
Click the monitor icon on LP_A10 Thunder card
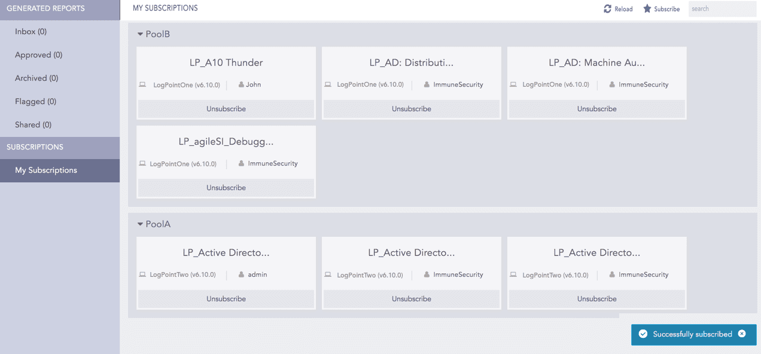(142, 85)
